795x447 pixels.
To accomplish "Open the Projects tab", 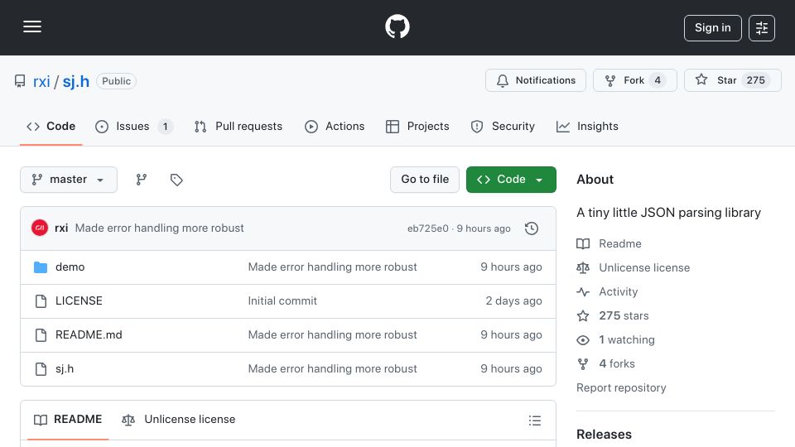I will [x=417, y=126].
